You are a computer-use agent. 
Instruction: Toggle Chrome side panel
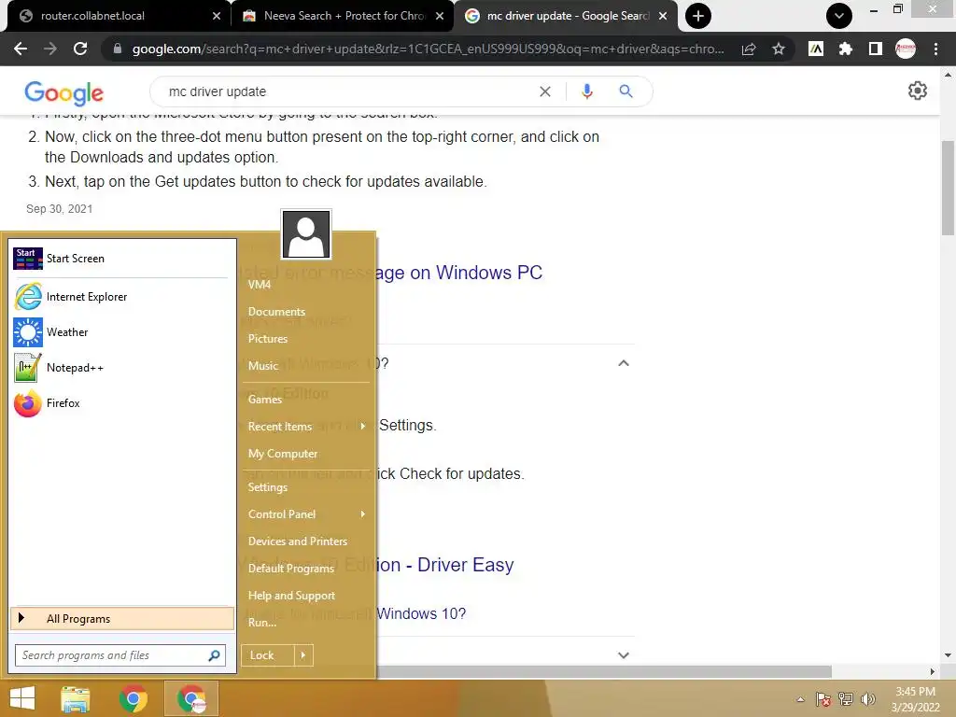click(876, 49)
